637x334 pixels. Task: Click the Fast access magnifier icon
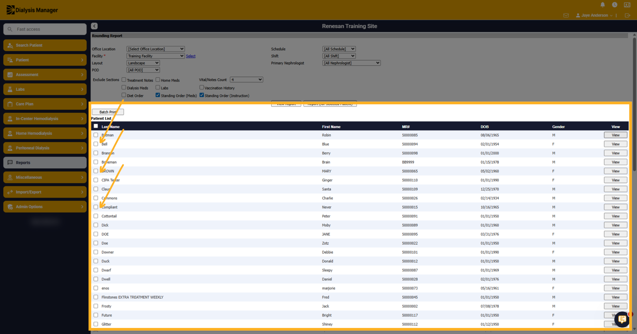(x=10, y=29)
